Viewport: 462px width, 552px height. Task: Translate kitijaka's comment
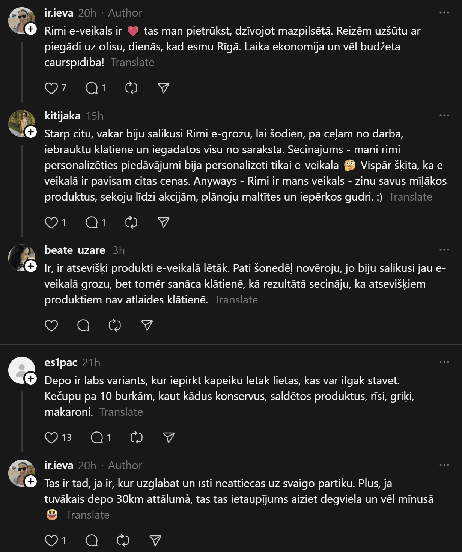pyautogui.click(x=410, y=197)
